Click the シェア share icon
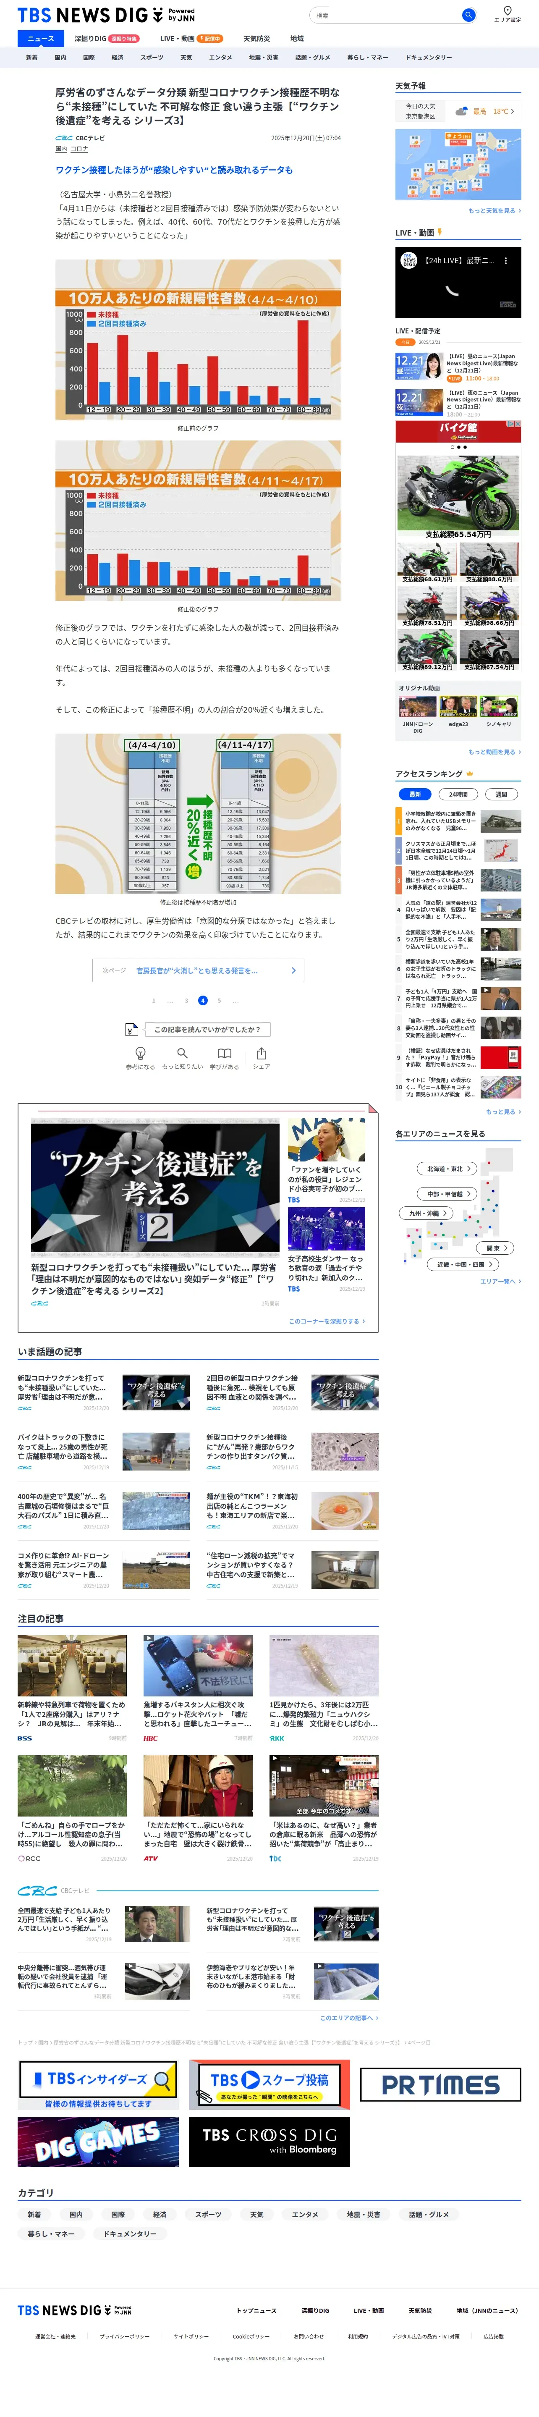539x2417 pixels. pyautogui.click(x=262, y=1053)
